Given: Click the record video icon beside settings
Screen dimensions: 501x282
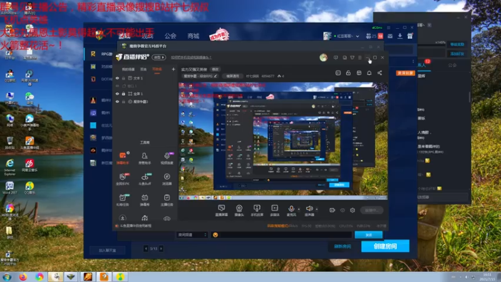Looking at the screenshot, I should [332, 210].
